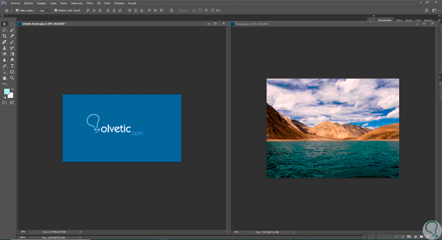442x240 pixels.
Task: Select the Crop tool
Action: 4,36
